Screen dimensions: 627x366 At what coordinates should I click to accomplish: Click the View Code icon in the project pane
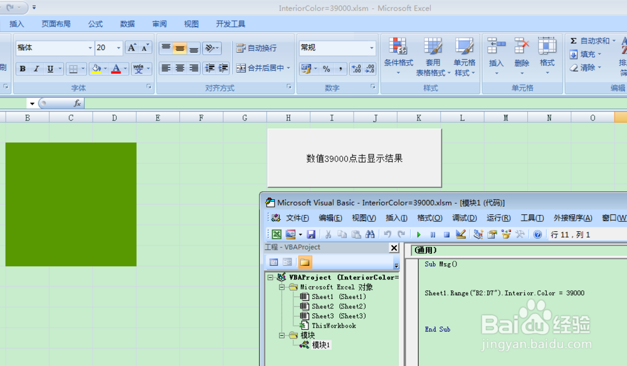point(273,262)
